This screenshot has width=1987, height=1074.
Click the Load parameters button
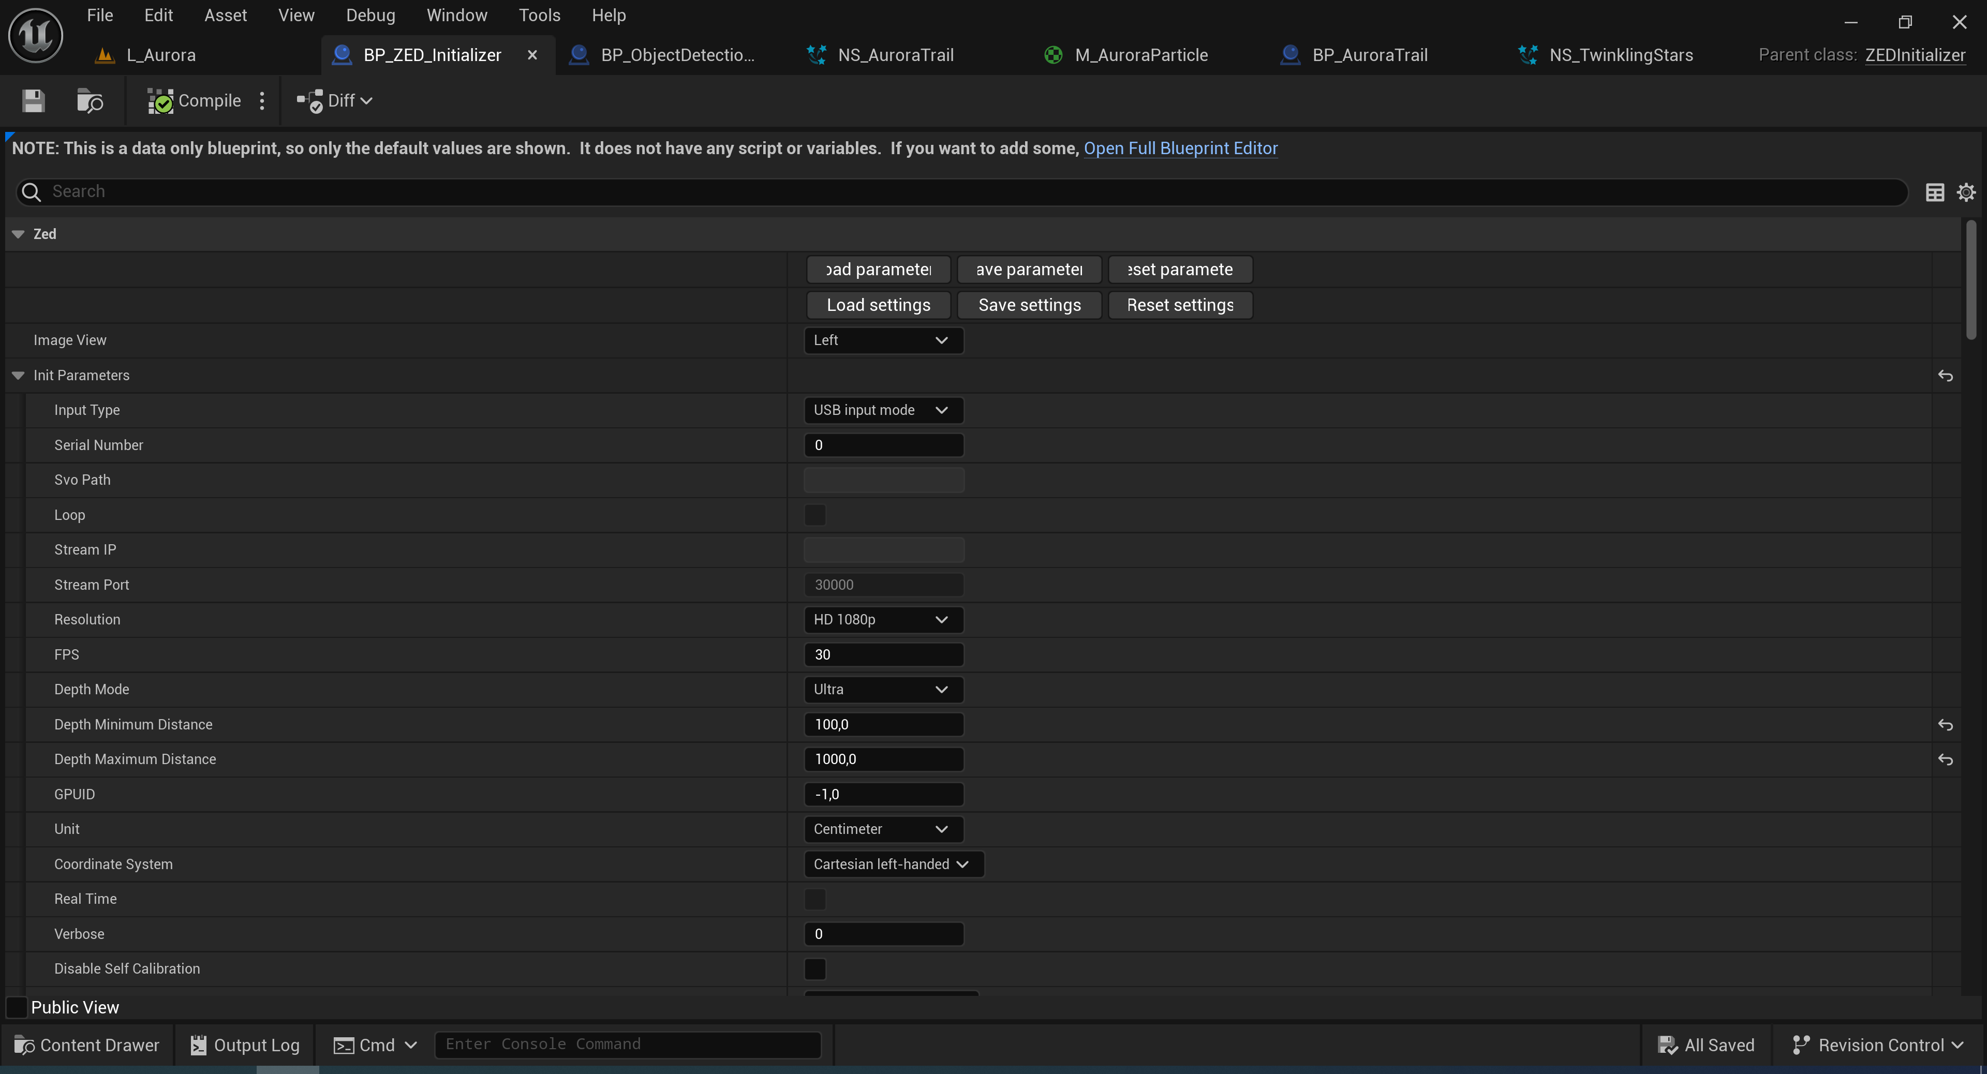pos(879,270)
